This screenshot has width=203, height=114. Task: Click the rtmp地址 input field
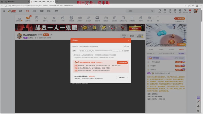(101, 46)
